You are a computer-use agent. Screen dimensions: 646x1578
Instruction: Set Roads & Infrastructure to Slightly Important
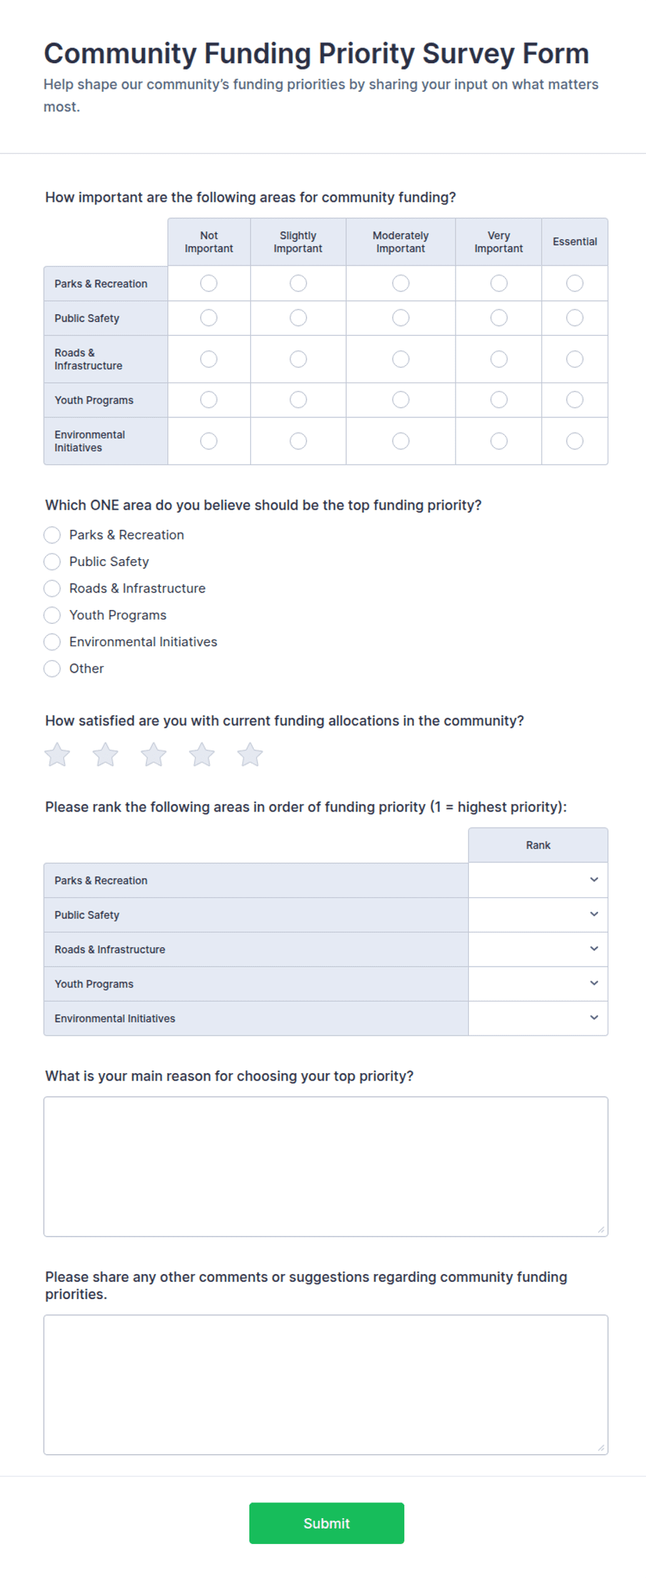298,359
